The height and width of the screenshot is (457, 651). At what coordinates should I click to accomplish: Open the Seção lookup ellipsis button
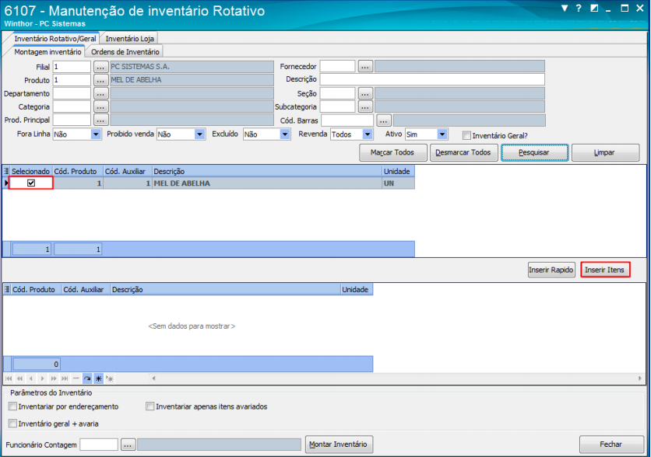(365, 93)
